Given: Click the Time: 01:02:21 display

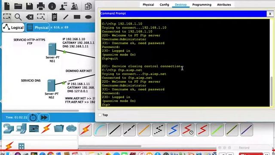Looking at the screenshot, I should pyautogui.click(x=16, y=117).
